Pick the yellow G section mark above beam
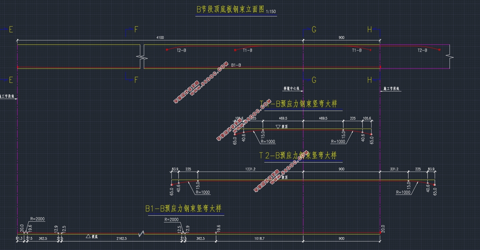The image size is (480, 250). [x=314, y=30]
